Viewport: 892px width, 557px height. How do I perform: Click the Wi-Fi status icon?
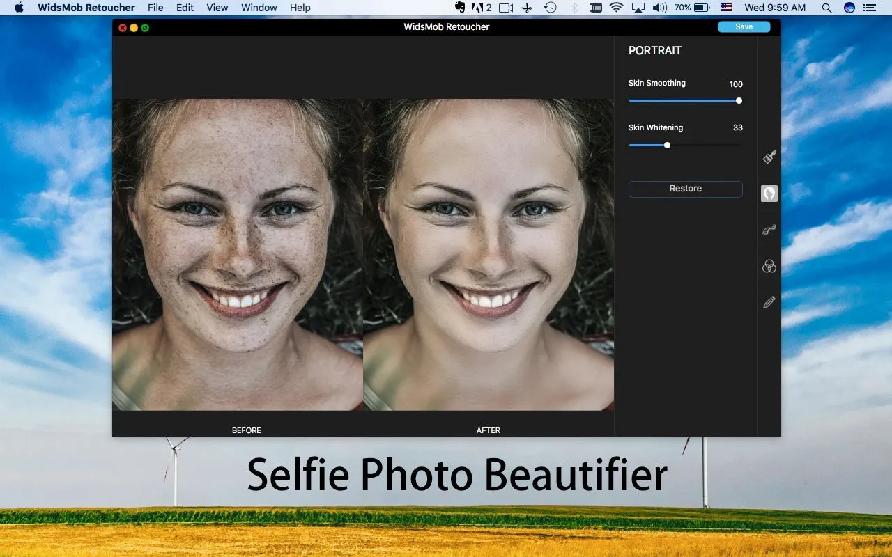pyautogui.click(x=616, y=8)
